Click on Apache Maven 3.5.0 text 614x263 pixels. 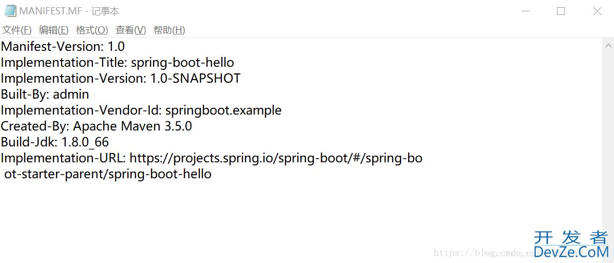click(x=132, y=126)
